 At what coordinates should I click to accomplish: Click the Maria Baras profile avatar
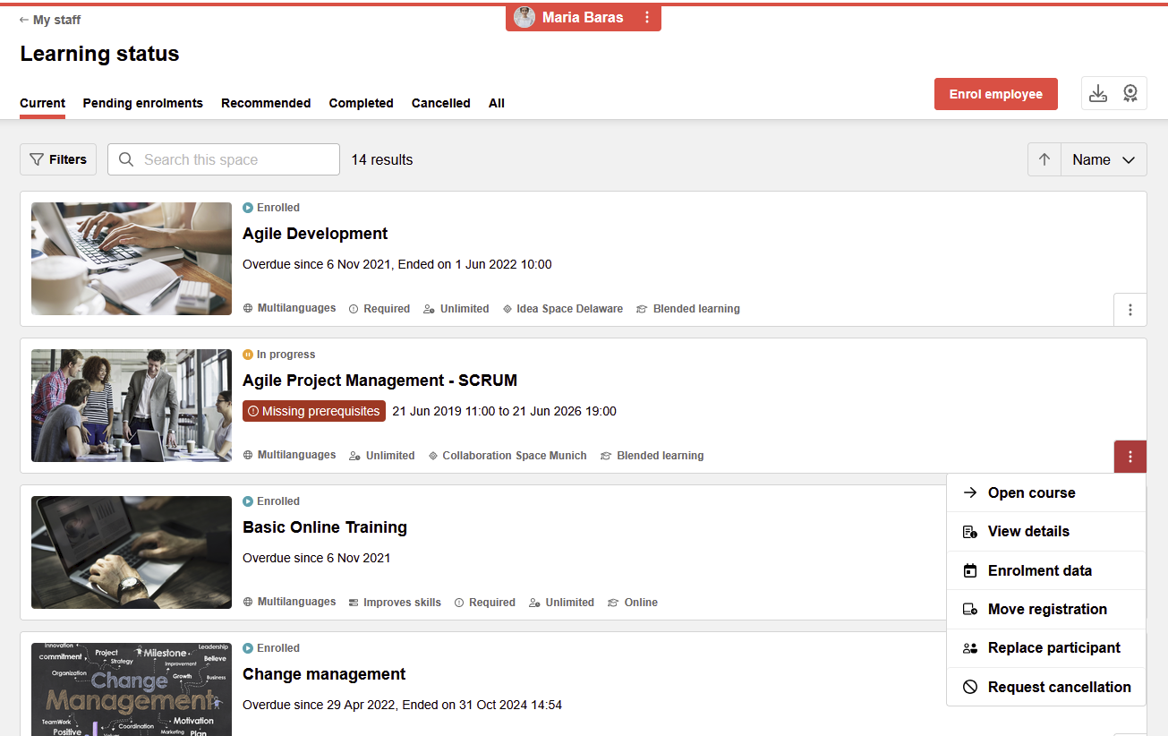coord(524,17)
